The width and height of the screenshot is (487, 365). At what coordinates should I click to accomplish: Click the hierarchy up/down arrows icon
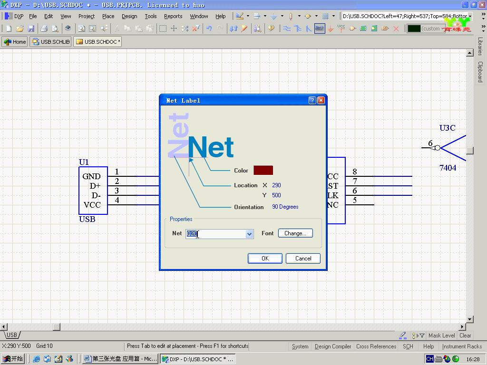(x=234, y=29)
